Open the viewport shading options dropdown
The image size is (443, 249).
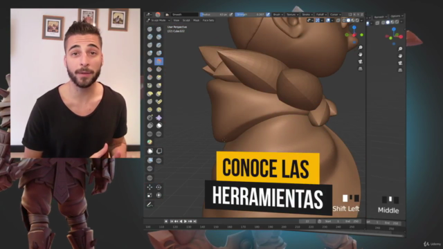pos(361,20)
